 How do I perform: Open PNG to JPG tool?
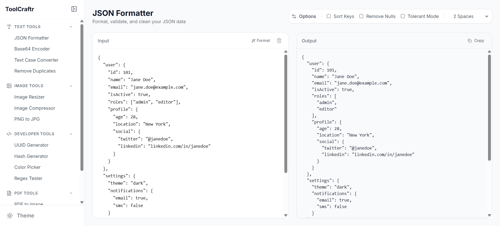coord(27,119)
